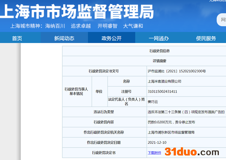
Task: Select the 政务公开 navigation tab
Action: [111, 38]
